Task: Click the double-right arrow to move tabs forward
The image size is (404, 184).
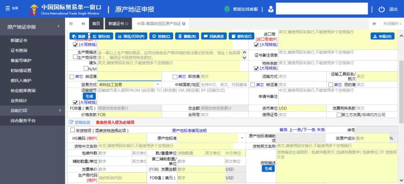Action: (374, 24)
